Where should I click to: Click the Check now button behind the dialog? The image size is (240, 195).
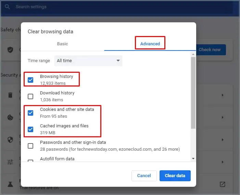(x=211, y=50)
